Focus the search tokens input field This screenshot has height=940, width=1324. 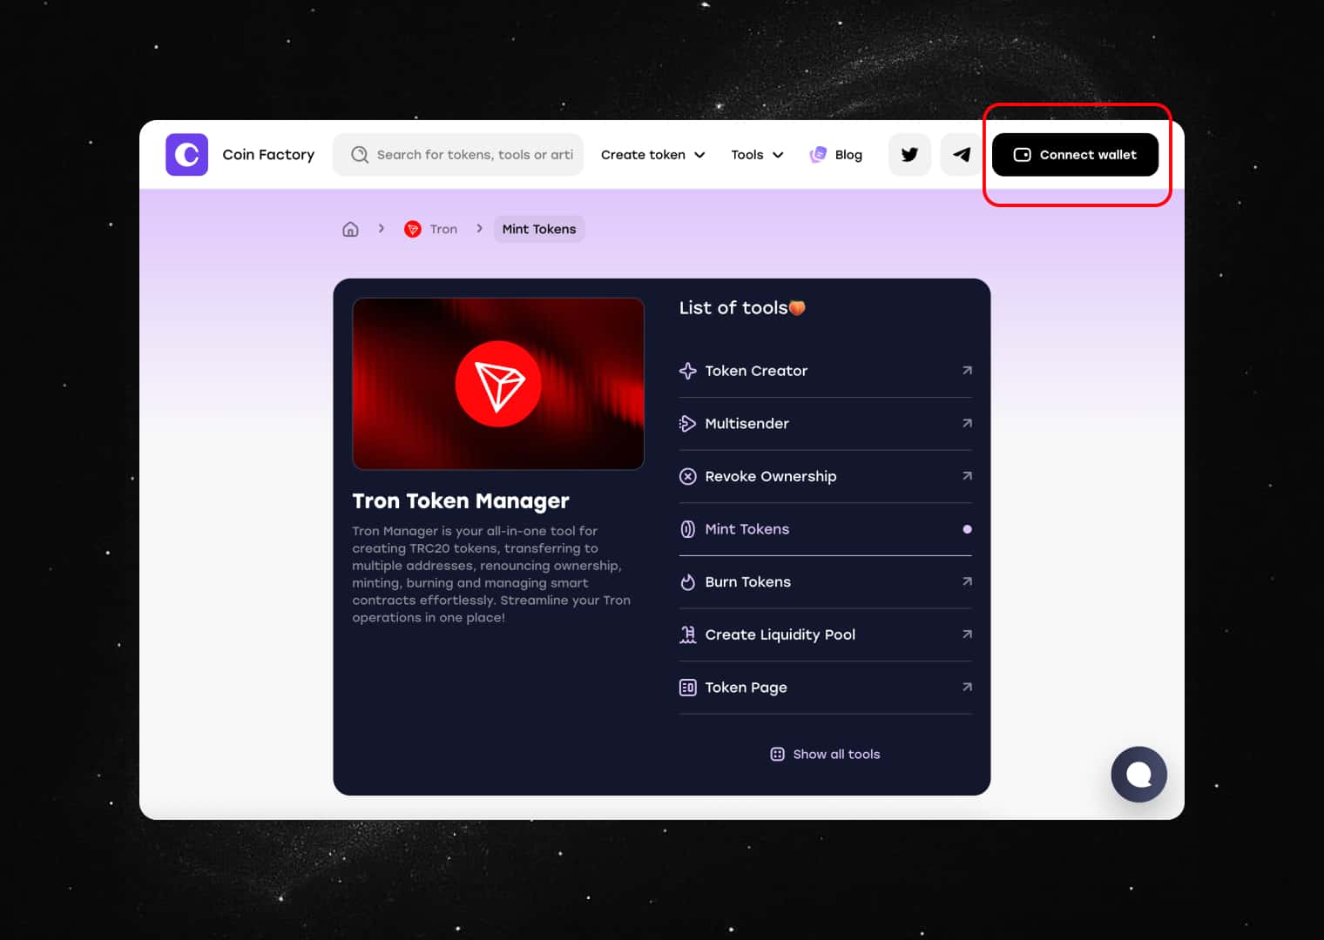click(x=458, y=155)
